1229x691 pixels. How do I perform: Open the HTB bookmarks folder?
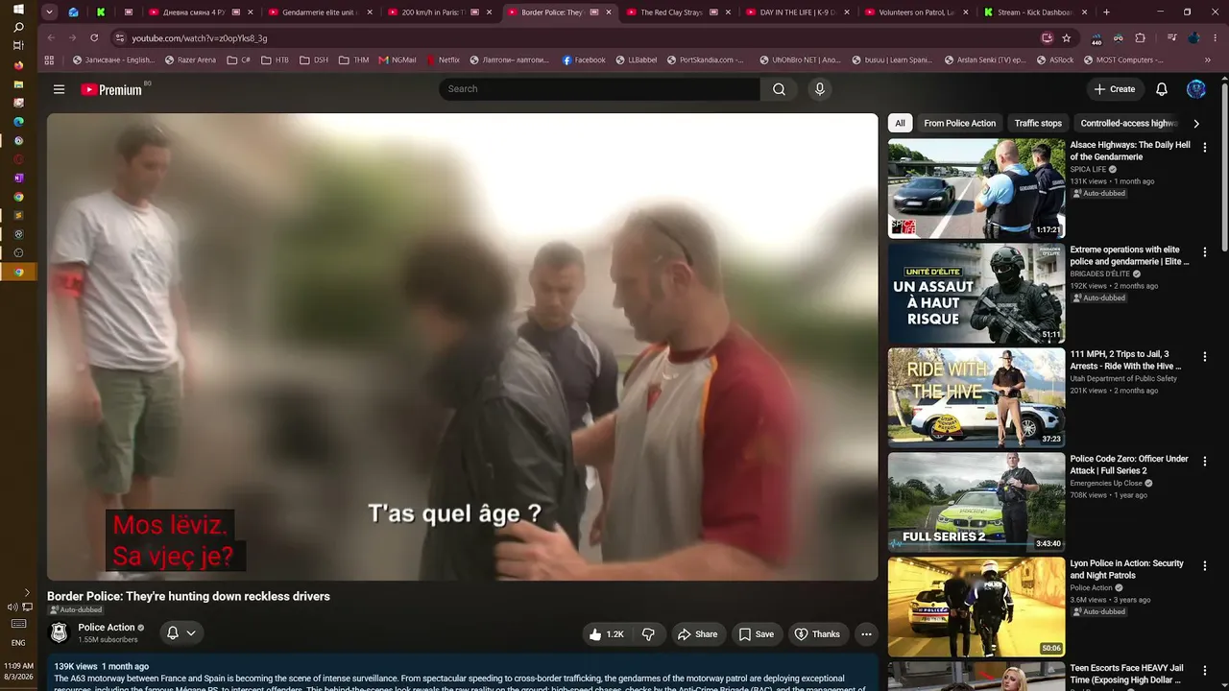tap(274, 60)
